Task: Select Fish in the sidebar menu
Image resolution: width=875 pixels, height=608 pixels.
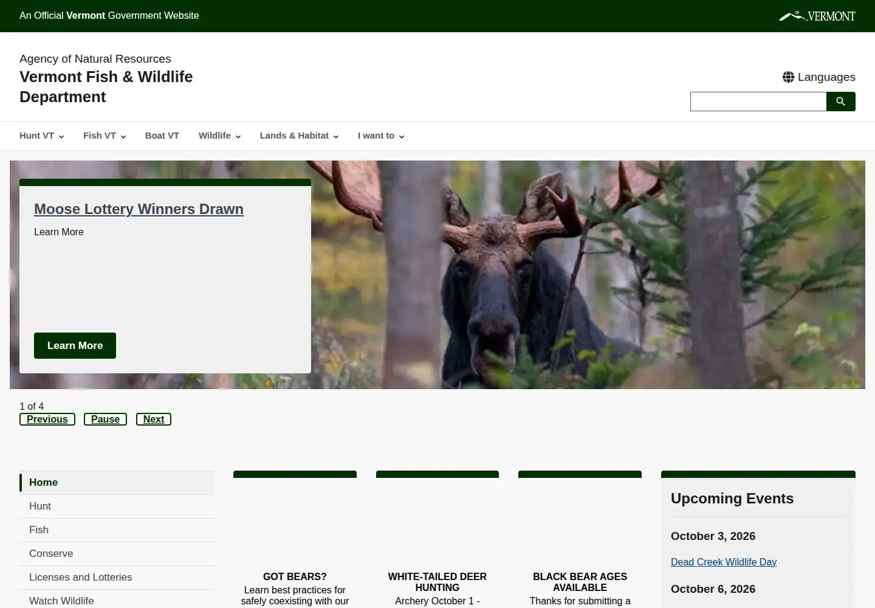Action: click(117, 530)
